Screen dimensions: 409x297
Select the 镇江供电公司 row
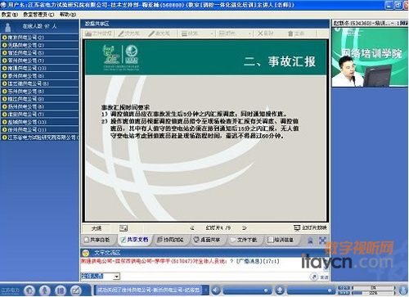pos(39,99)
